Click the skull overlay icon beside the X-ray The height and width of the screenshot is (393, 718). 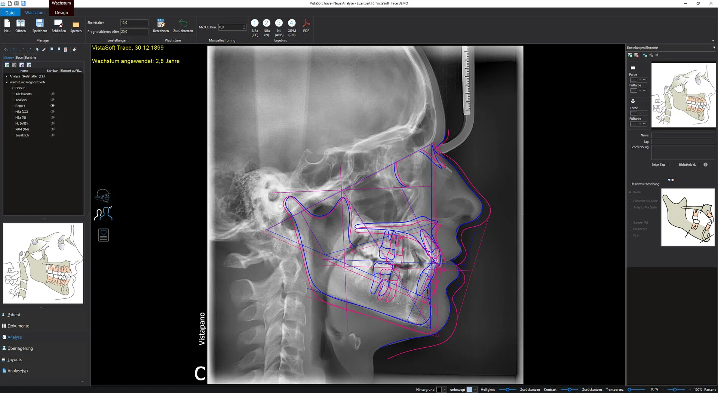(103, 195)
